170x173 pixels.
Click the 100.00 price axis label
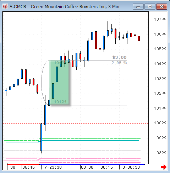coord(160,123)
